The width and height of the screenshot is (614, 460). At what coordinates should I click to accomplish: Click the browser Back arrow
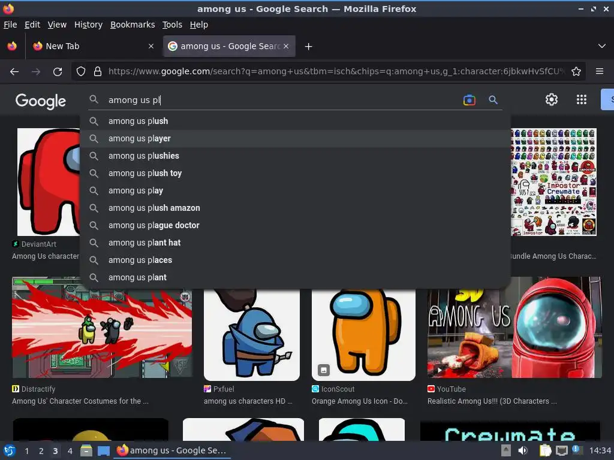14,72
